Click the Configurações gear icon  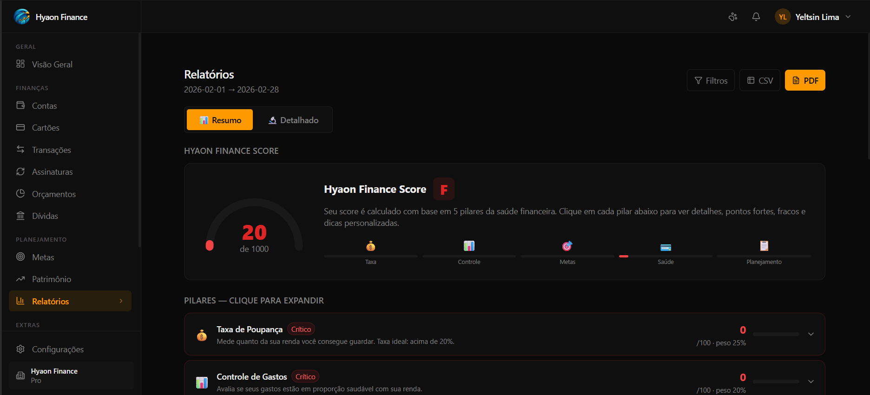pyautogui.click(x=20, y=349)
